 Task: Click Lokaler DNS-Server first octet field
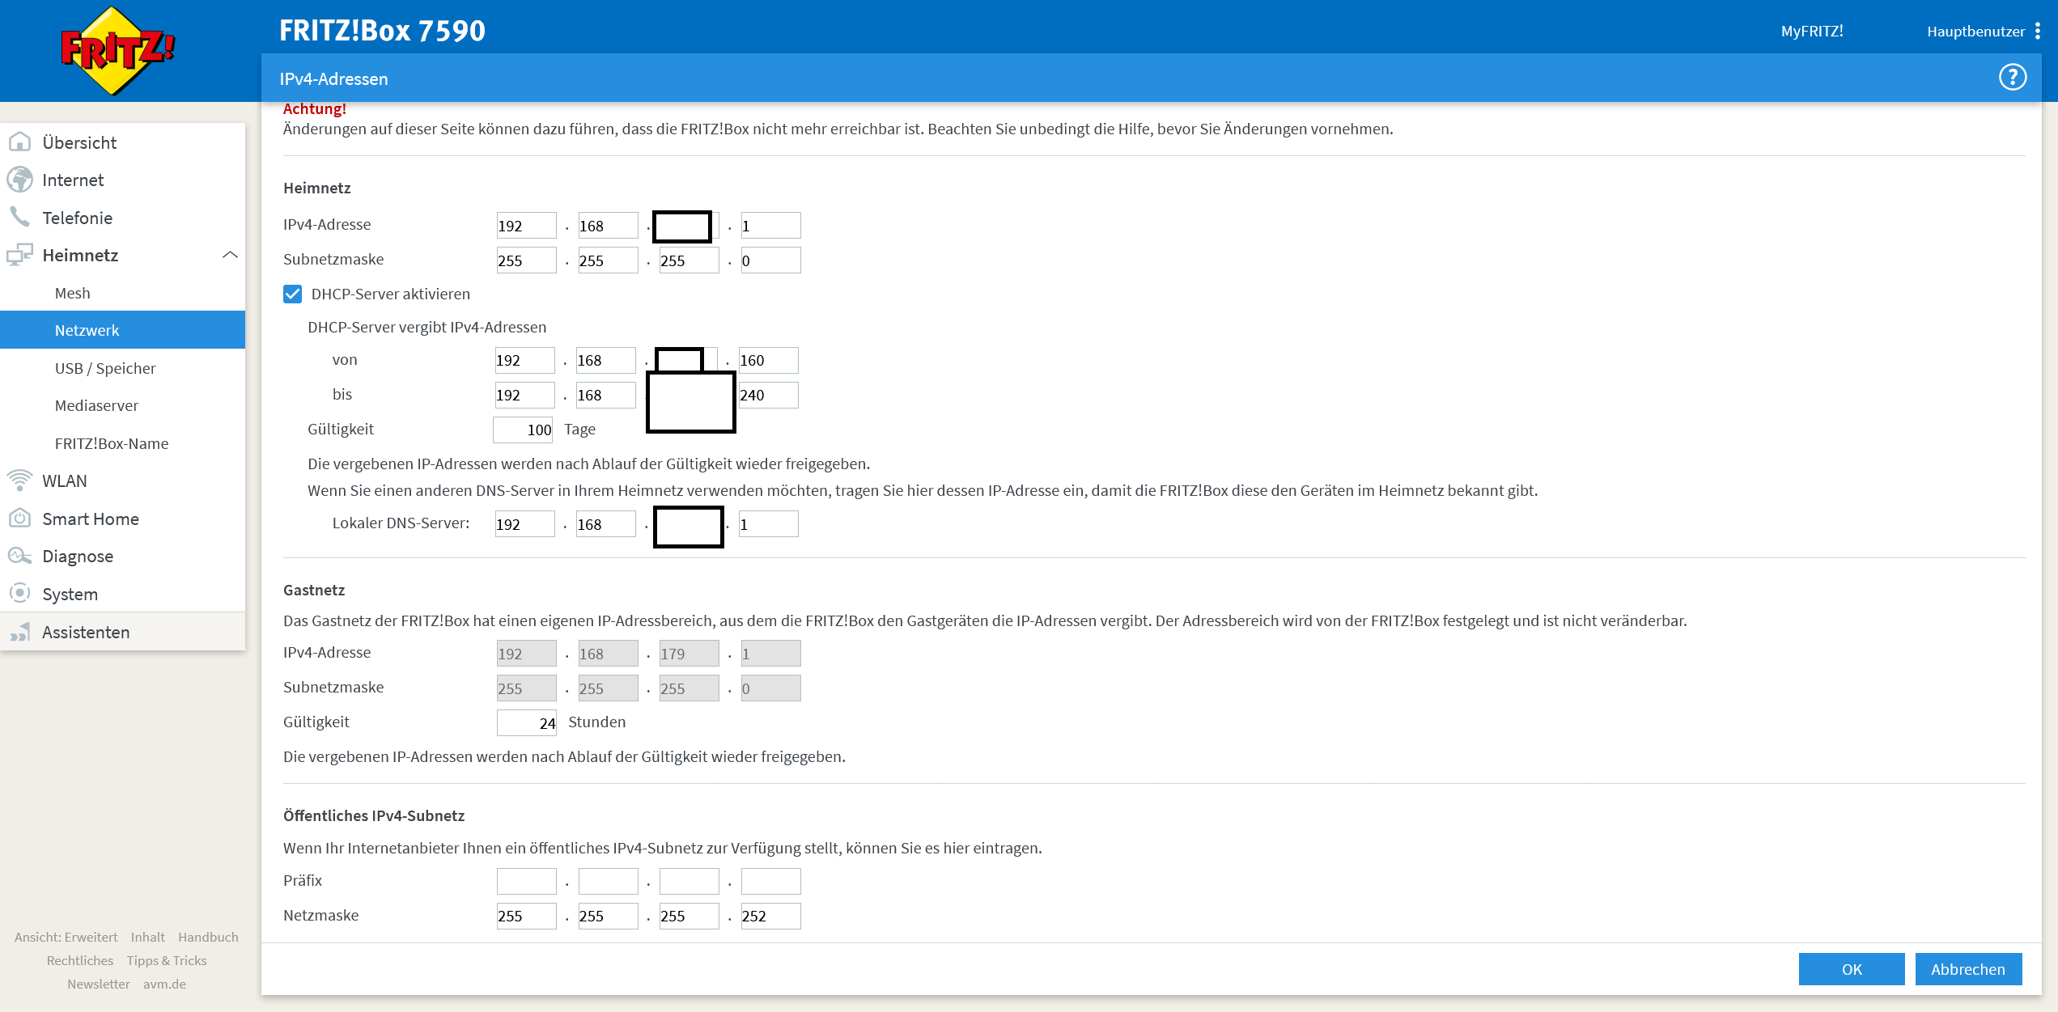pos(525,524)
